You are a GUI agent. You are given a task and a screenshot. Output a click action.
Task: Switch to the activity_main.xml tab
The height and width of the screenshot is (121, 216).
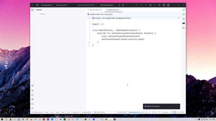pyautogui.click(x=94, y=10)
